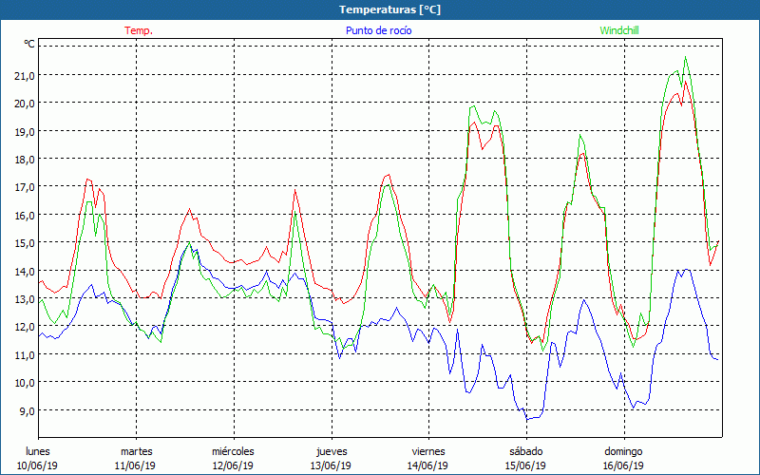Click the 18,0 y-axis value
Screen dimensions: 760x475
[x=25, y=160]
